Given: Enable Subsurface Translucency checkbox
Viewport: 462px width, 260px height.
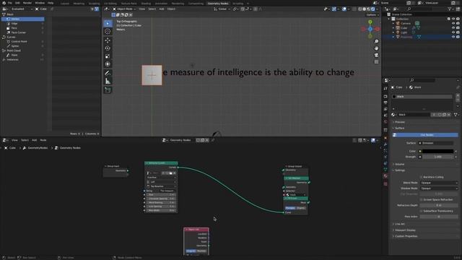Looking at the screenshot, I should [x=422, y=211].
